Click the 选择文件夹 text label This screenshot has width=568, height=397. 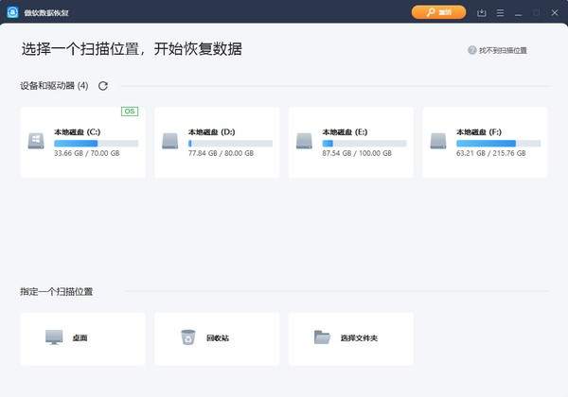click(359, 337)
